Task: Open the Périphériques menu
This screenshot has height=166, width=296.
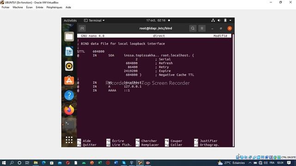Action: point(55,7)
